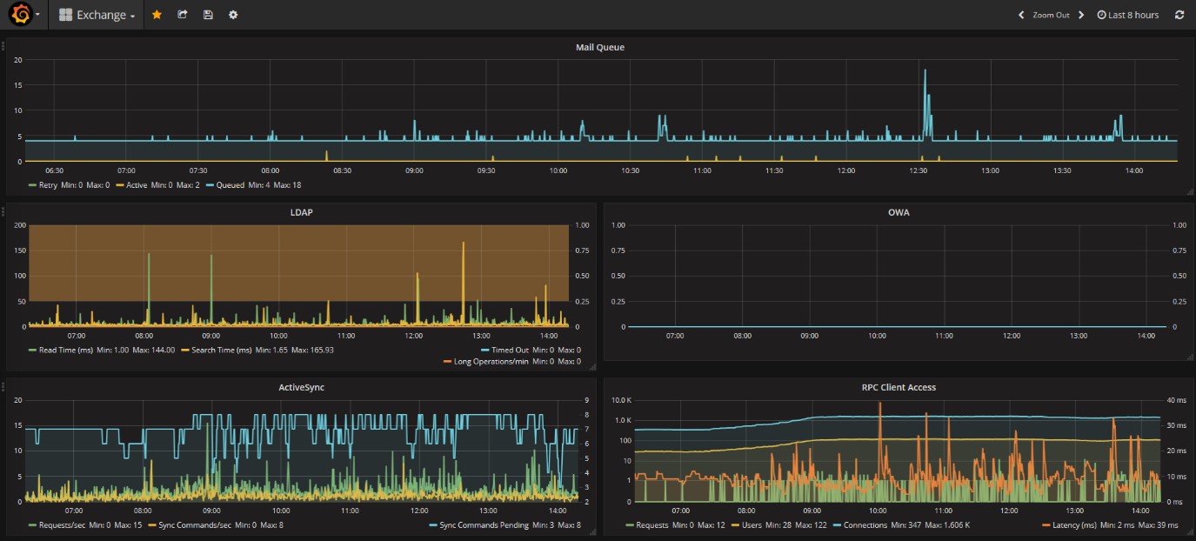Open dashboard settings gear
Viewport: 1196px width, 541px height.
pyautogui.click(x=233, y=15)
